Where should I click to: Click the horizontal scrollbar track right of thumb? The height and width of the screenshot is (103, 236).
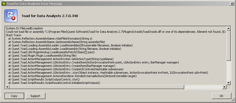coord(203,87)
